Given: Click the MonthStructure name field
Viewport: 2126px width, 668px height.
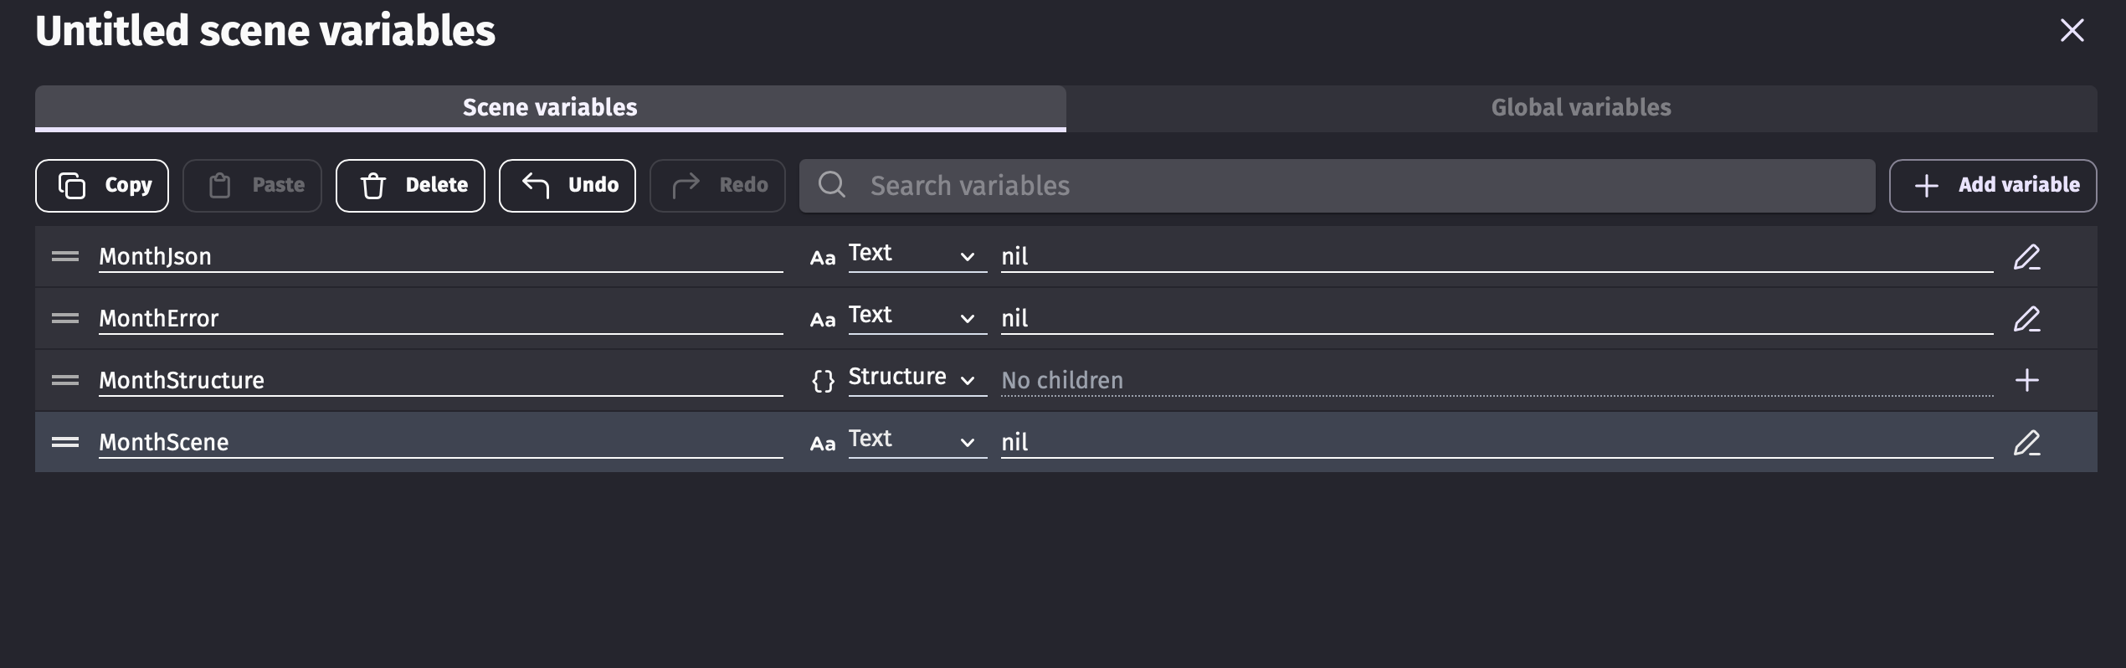Looking at the screenshot, I should [x=439, y=381].
